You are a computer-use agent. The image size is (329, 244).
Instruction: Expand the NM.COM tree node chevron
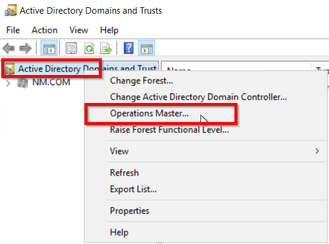(8, 83)
